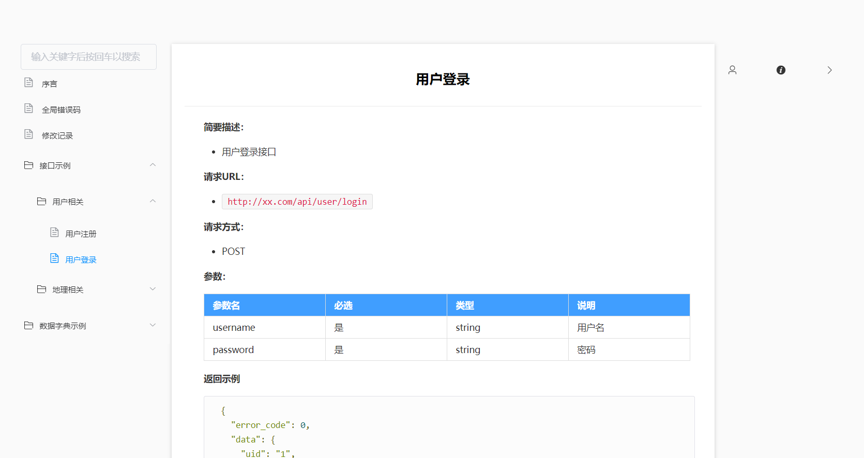This screenshot has width=864, height=458.
Task: Click the document icon beside 序言
Action: coord(29,83)
